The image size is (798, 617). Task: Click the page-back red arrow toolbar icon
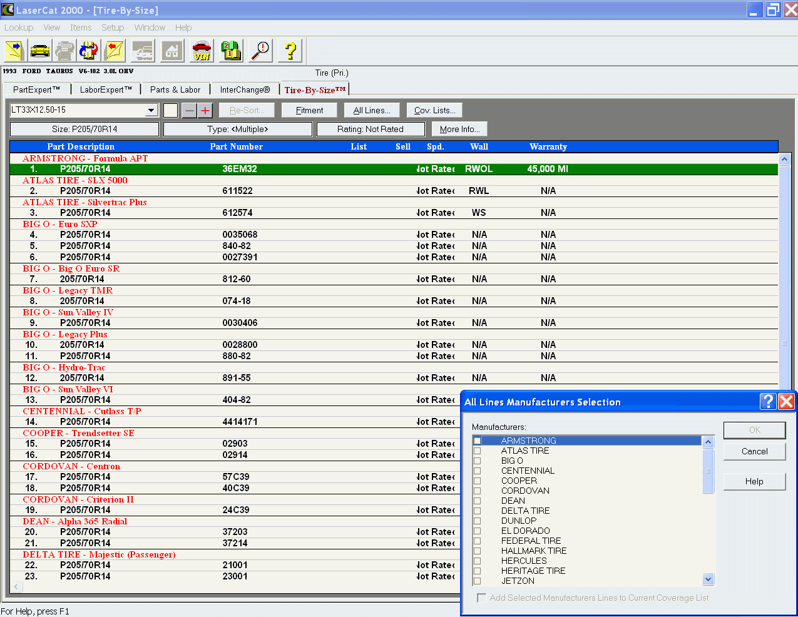point(114,51)
